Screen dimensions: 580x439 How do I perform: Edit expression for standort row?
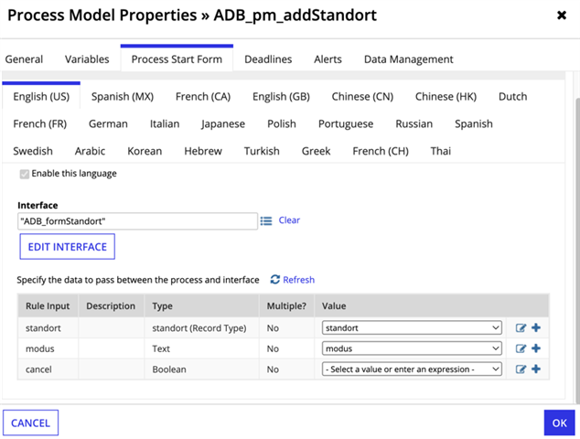tap(521, 328)
